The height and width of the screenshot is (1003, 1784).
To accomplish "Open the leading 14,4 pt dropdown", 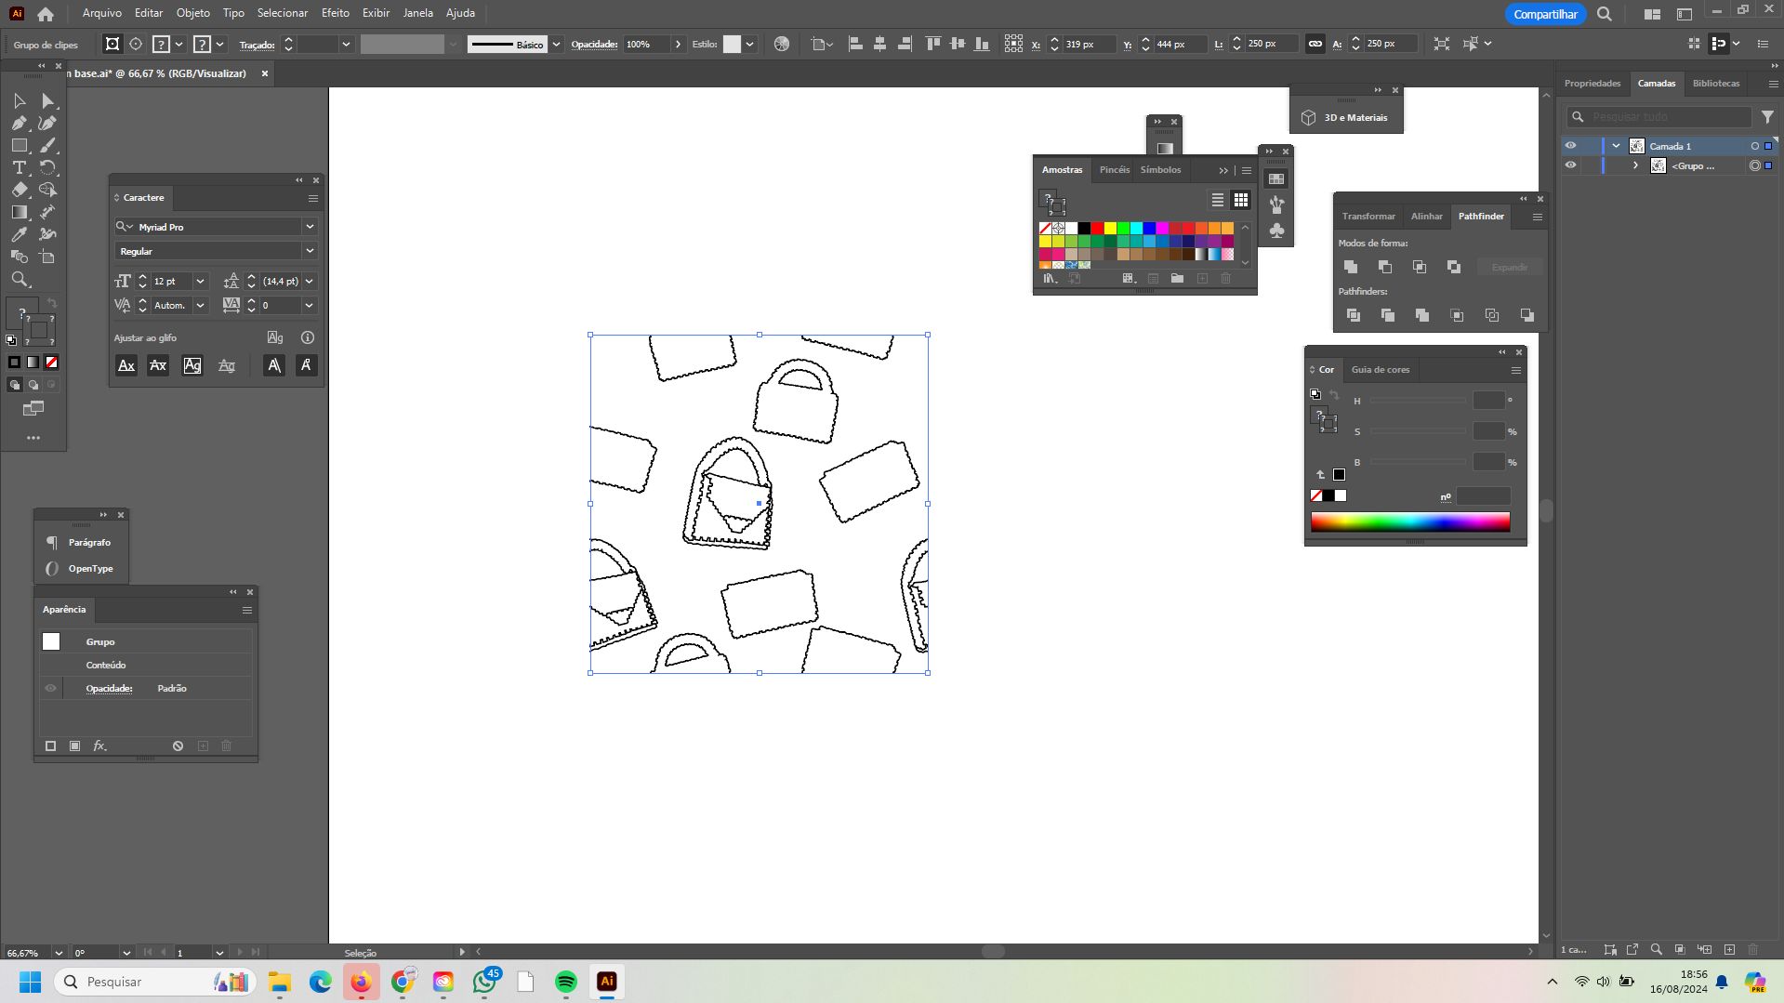I will coord(310,281).
